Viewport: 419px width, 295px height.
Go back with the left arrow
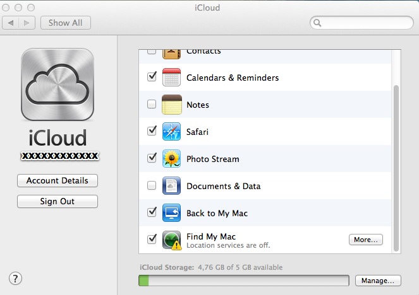(x=11, y=23)
